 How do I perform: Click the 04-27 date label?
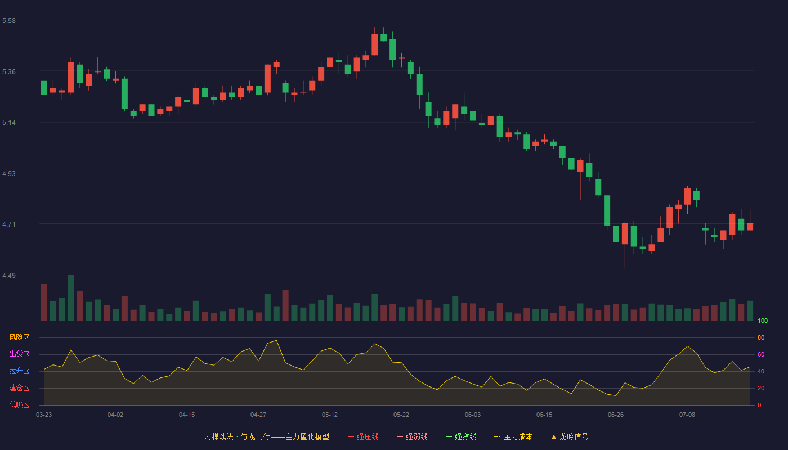[x=258, y=415]
